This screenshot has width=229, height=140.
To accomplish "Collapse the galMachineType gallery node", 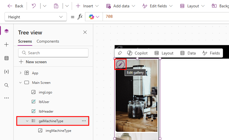I will coord(27,121).
